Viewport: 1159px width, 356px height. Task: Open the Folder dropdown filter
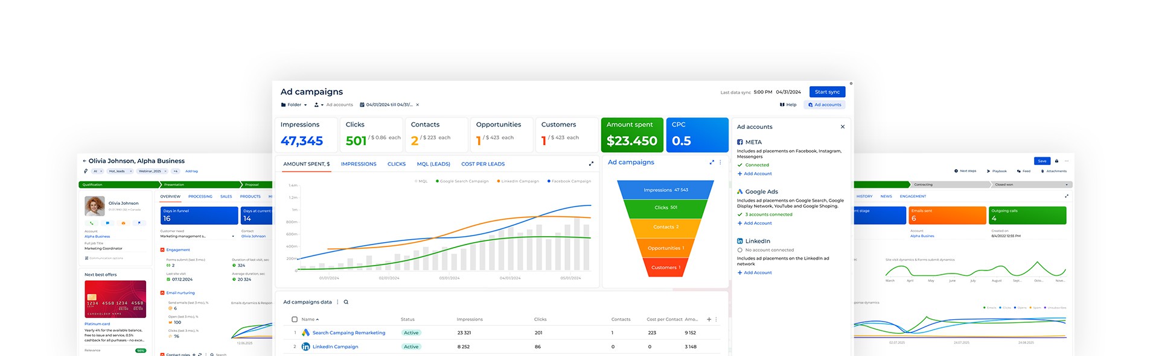coord(294,105)
